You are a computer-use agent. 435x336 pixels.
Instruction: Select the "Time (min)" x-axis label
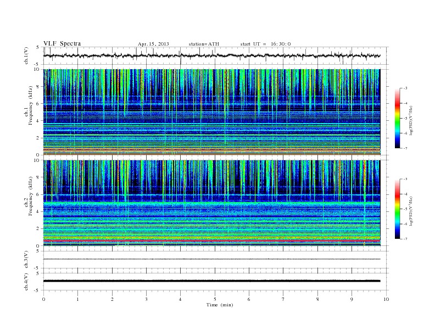(220, 305)
